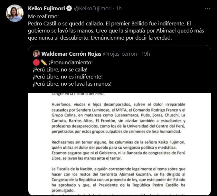Viewport: 217px width, 196px height.
Task: Open the three-dot more options menu
Action: tap(208, 8)
